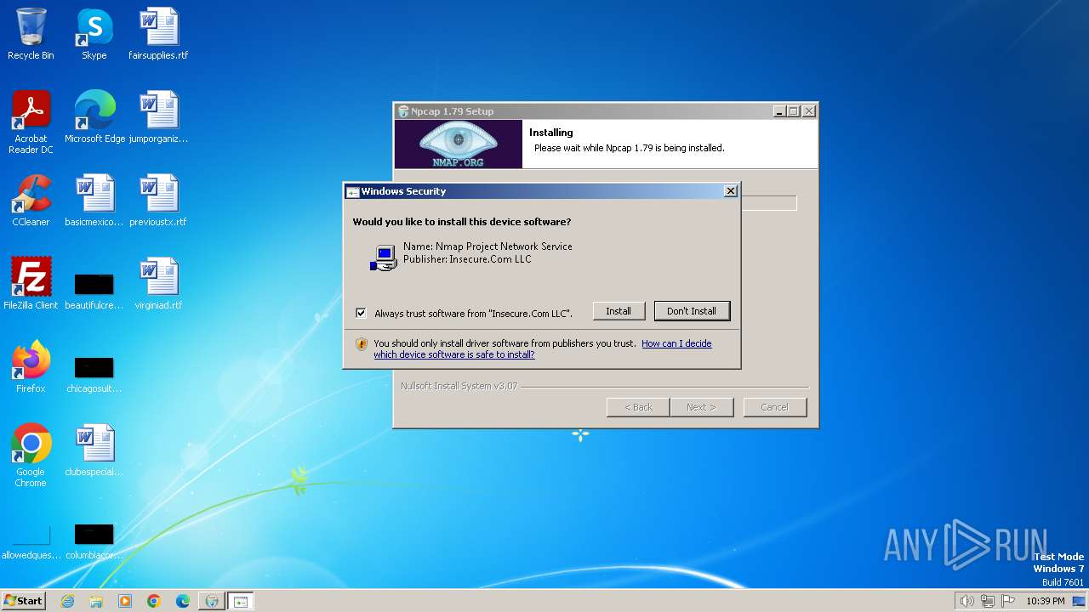This screenshot has height=612, width=1089.
Task: Launch Firefox from desktop
Action: coord(31,367)
